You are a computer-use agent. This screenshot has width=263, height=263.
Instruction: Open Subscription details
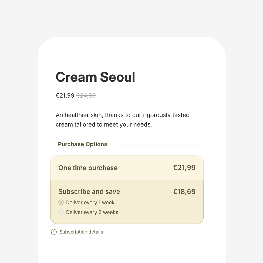[81, 232]
